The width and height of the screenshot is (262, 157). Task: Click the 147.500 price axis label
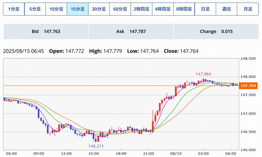[x=248, y=95]
